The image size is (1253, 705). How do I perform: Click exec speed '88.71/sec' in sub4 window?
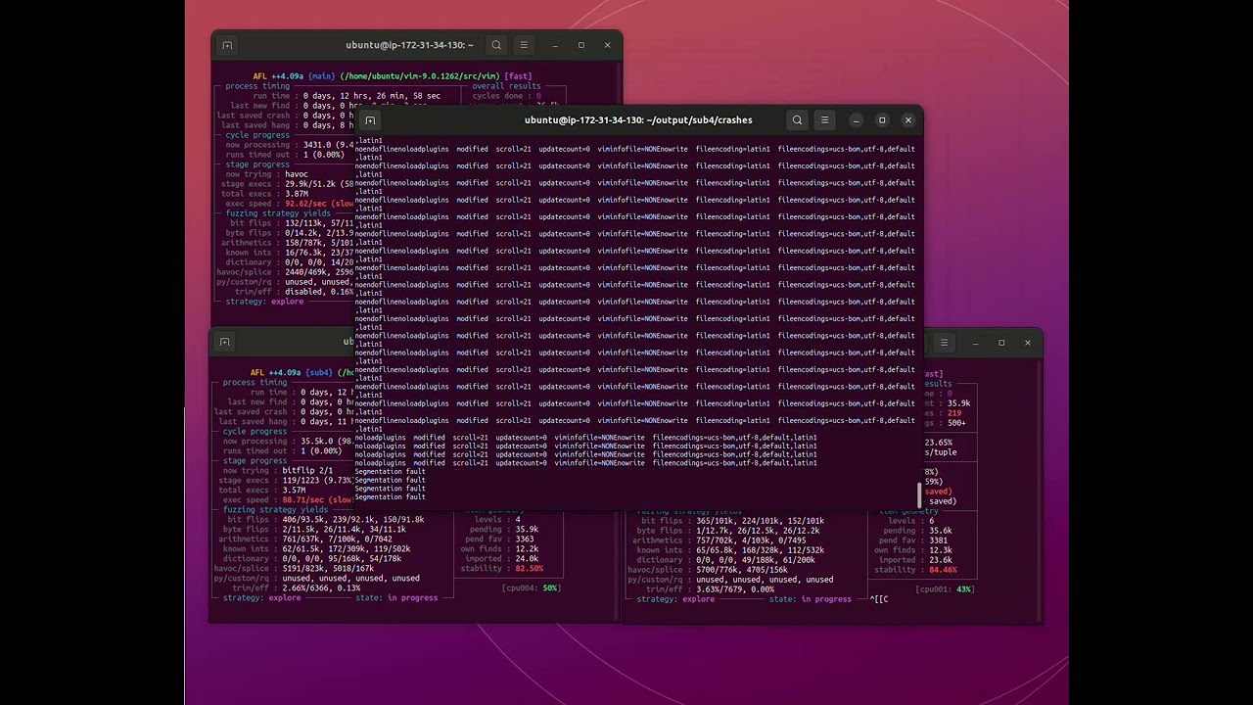[302, 500]
